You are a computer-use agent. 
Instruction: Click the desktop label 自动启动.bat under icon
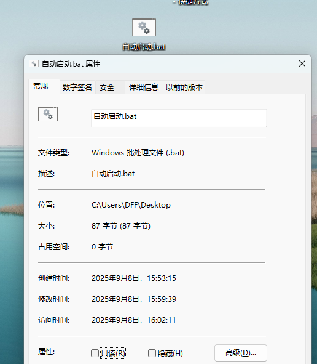[144, 47]
